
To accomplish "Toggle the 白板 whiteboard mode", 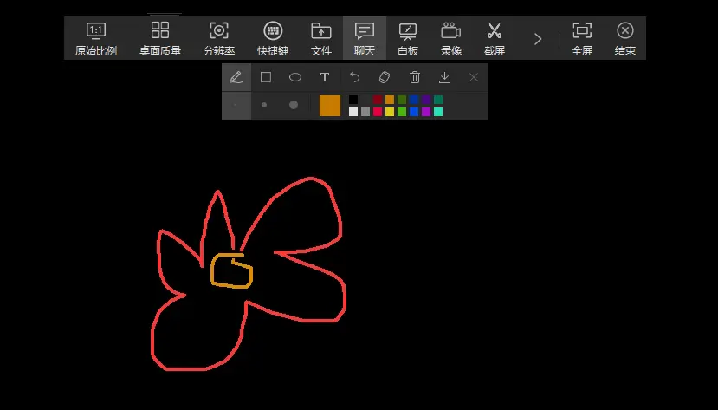I will [x=408, y=38].
